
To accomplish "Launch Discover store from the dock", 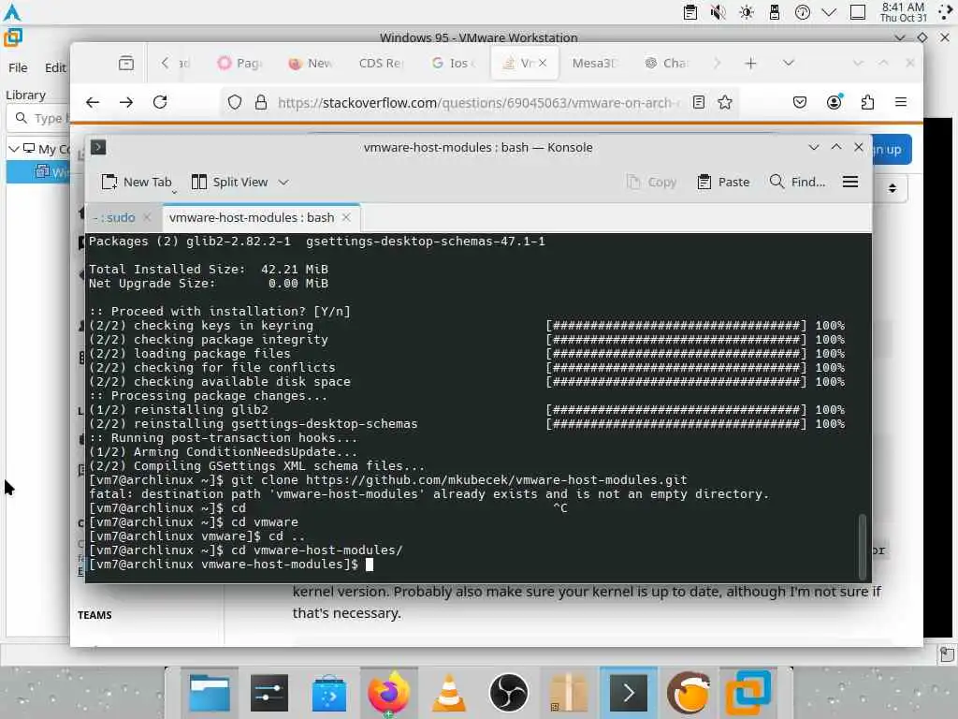I will click(x=328, y=694).
